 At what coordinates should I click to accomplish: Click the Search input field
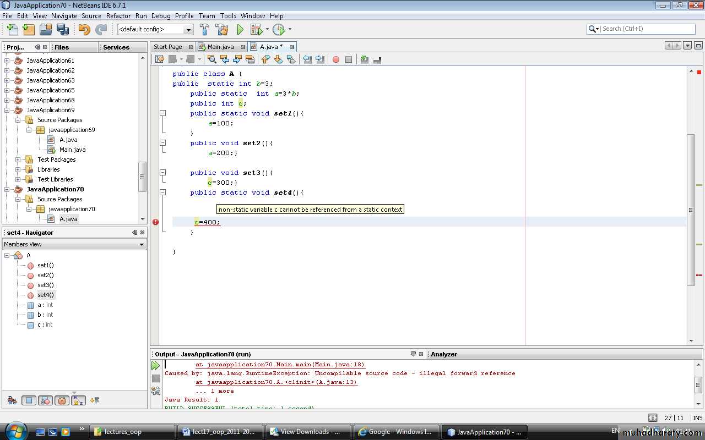click(647, 29)
